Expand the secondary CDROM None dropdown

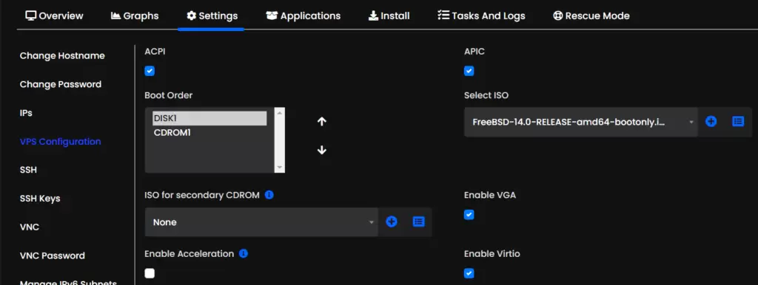click(x=261, y=222)
